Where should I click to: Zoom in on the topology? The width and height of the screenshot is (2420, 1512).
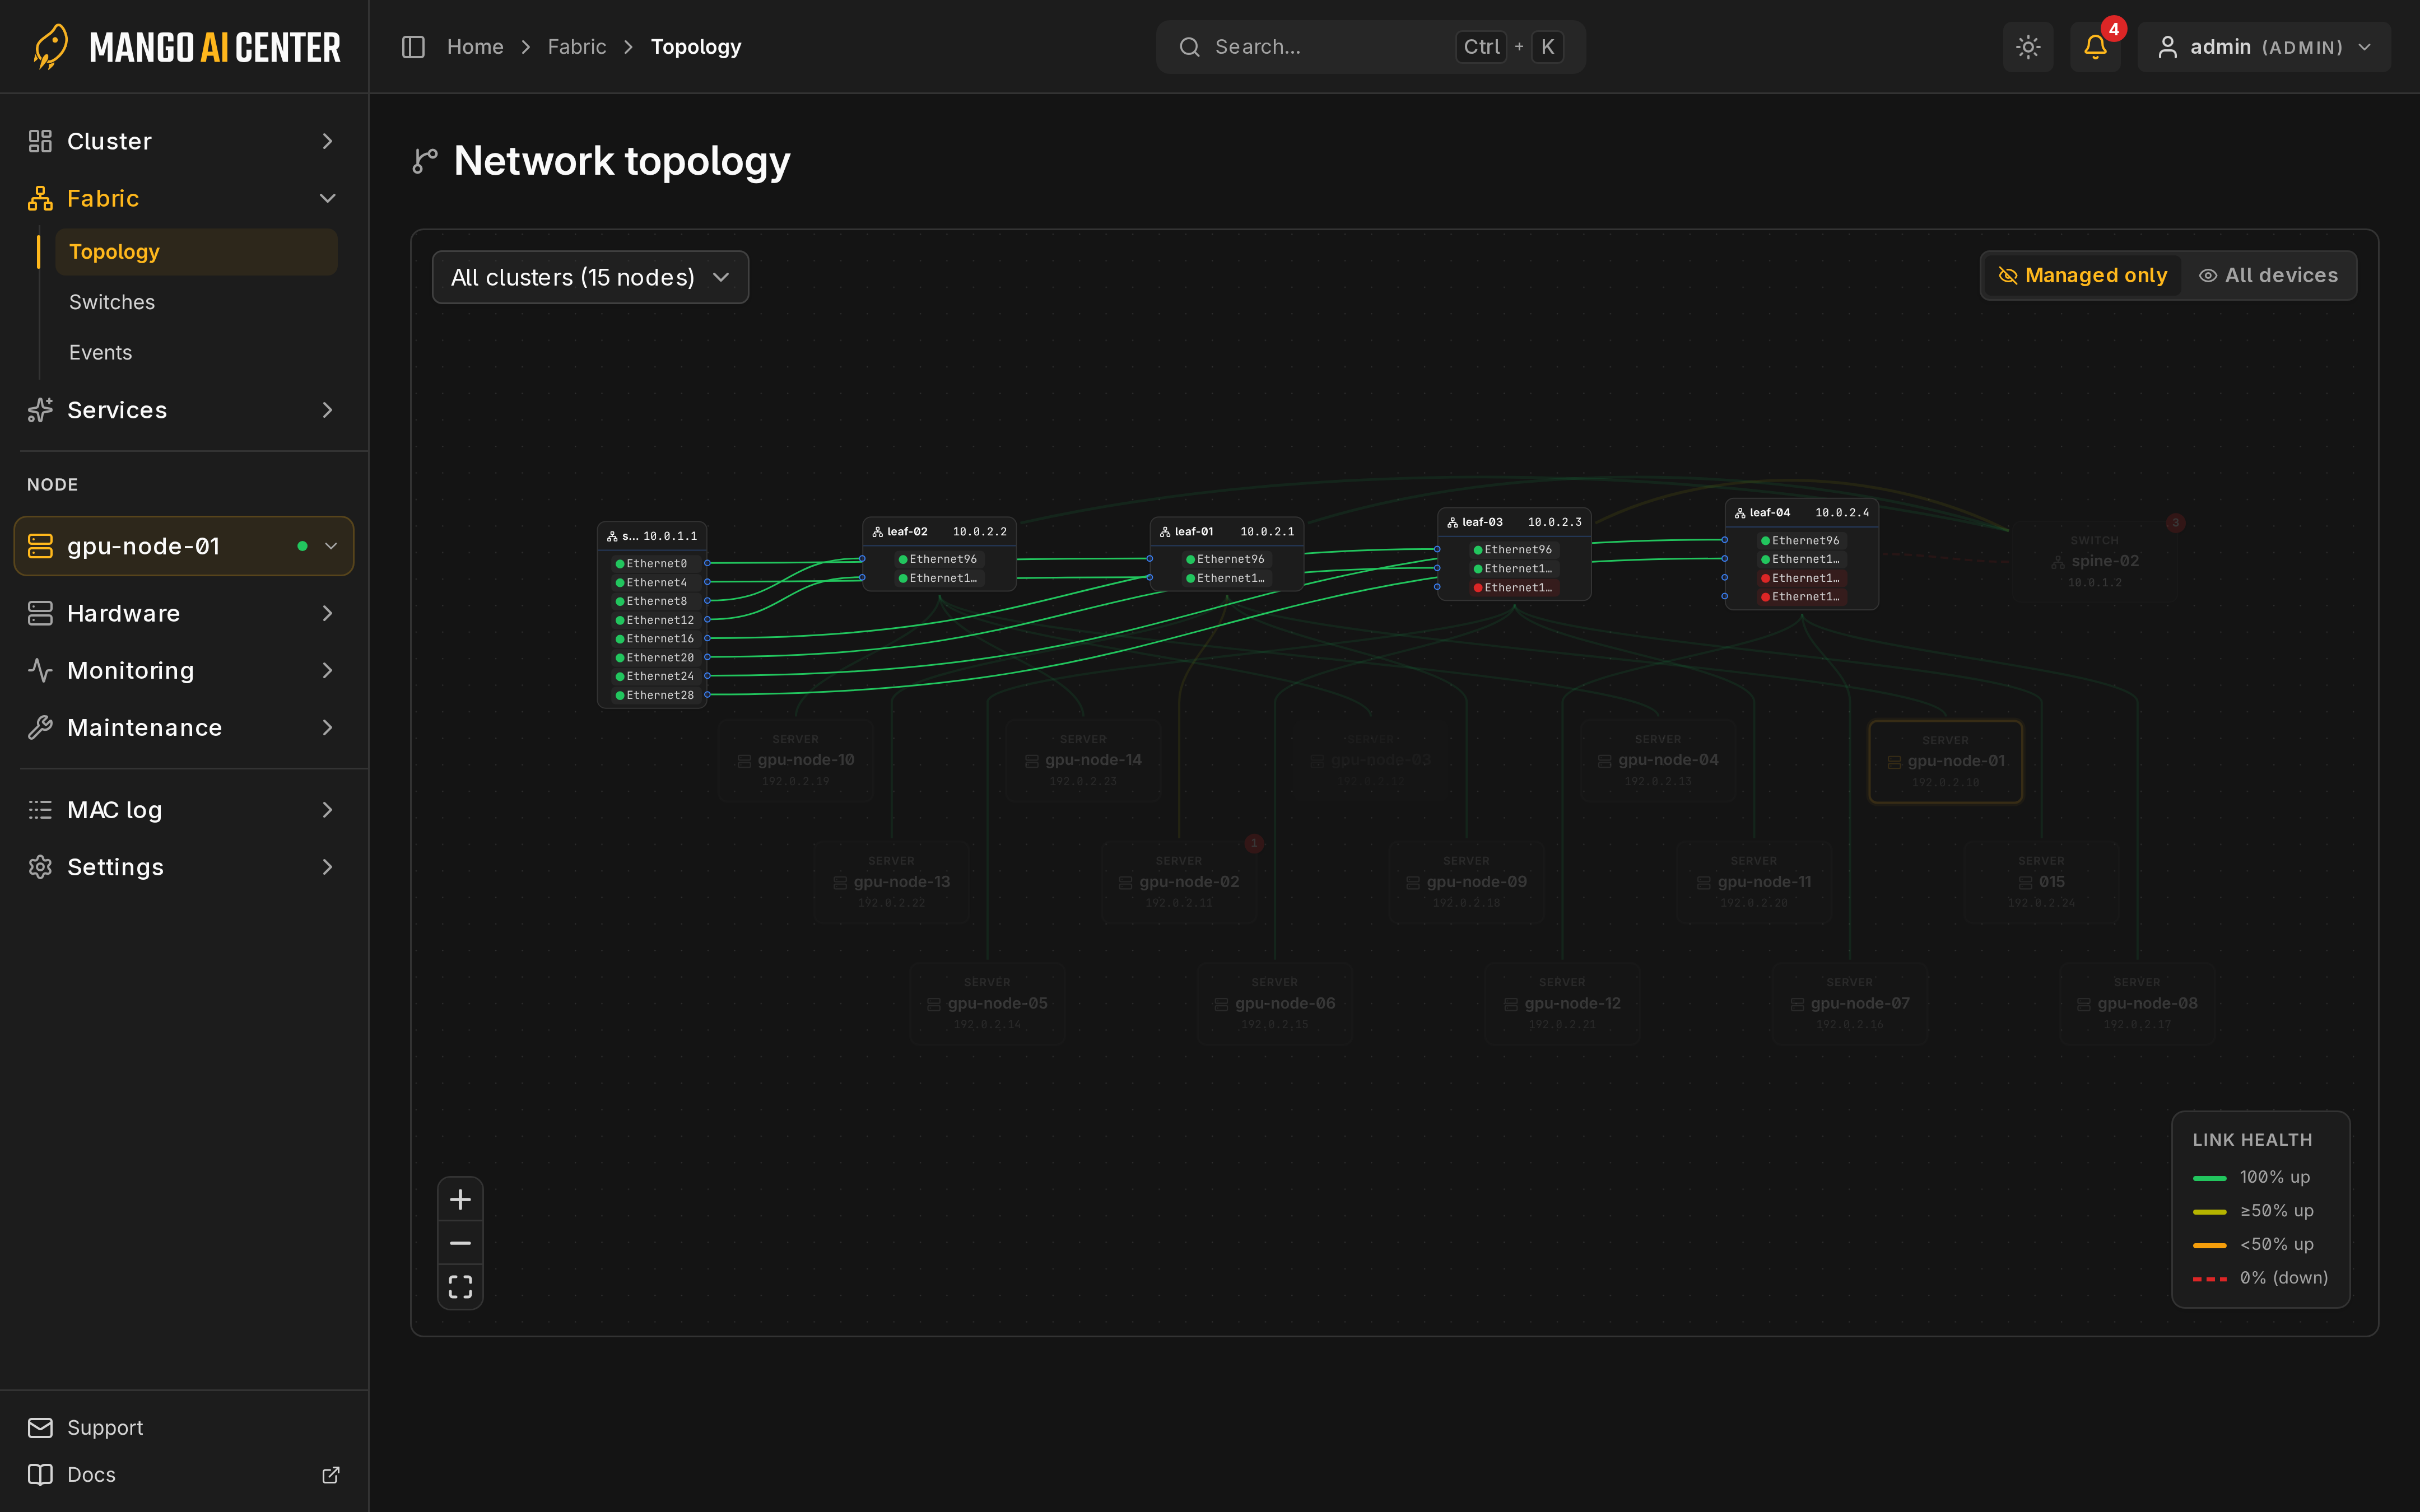pos(460,1199)
